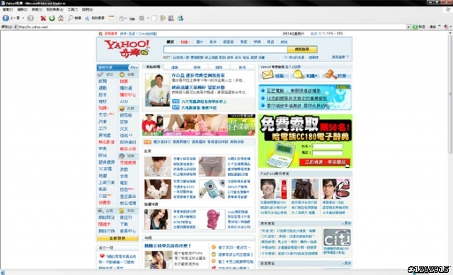The width and height of the screenshot is (453, 275).
Task: Click the History toolbar icon after Favorites
Action: tap(112, 18)
